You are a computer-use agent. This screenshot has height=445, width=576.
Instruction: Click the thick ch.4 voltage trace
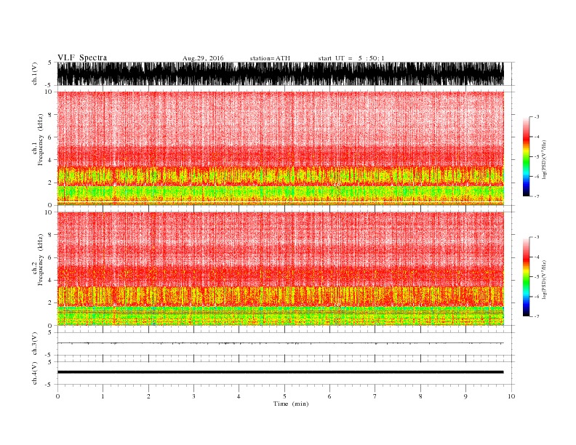click(280, 372)
